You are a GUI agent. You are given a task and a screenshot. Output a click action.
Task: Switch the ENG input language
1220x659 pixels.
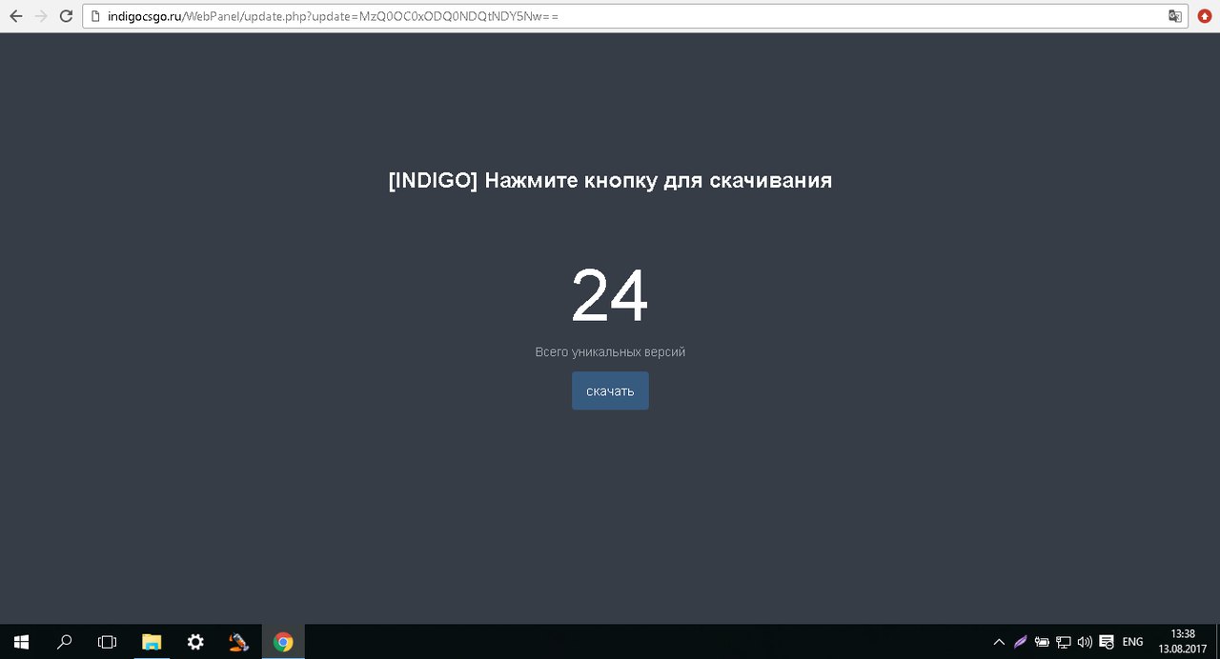point(1133,642)
